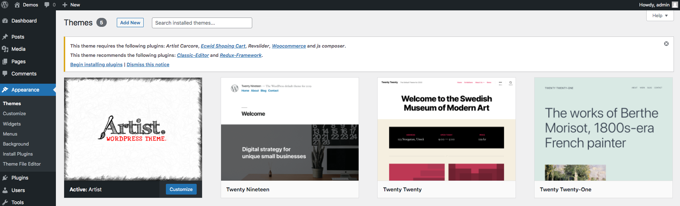Click the Media library icon
680x206 pixels.
(5, 49)
